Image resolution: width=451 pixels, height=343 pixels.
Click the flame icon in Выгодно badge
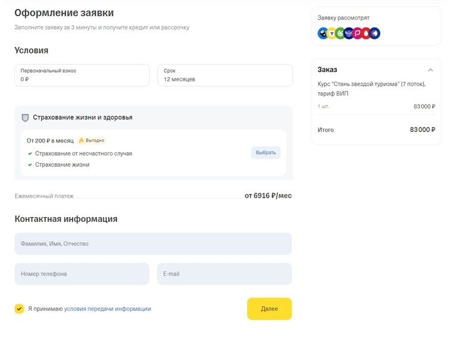coord(81,141)
